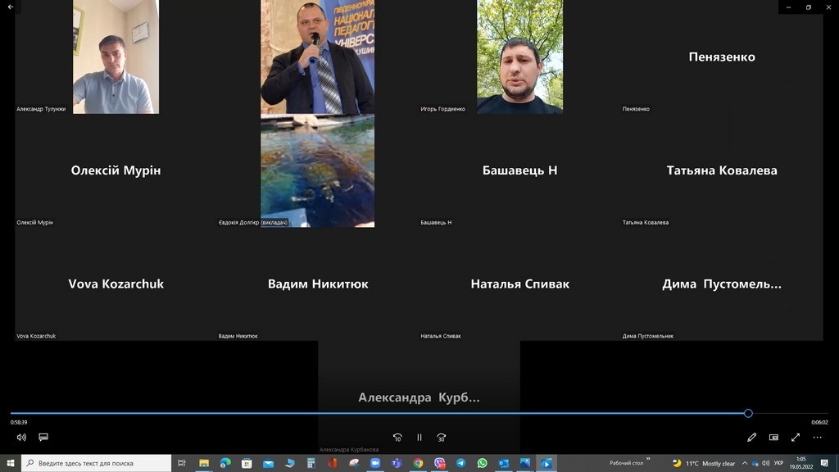Switch to mini view mode
The image size is (839, 472).
tap(773, 438)
